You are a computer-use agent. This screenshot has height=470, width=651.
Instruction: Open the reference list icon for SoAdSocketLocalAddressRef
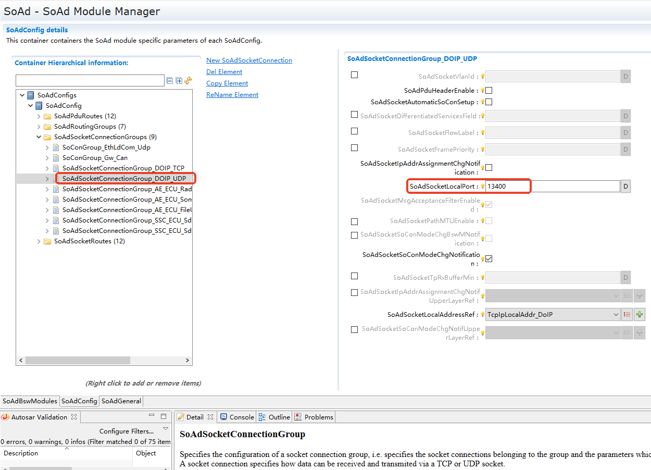pos(627,314)
